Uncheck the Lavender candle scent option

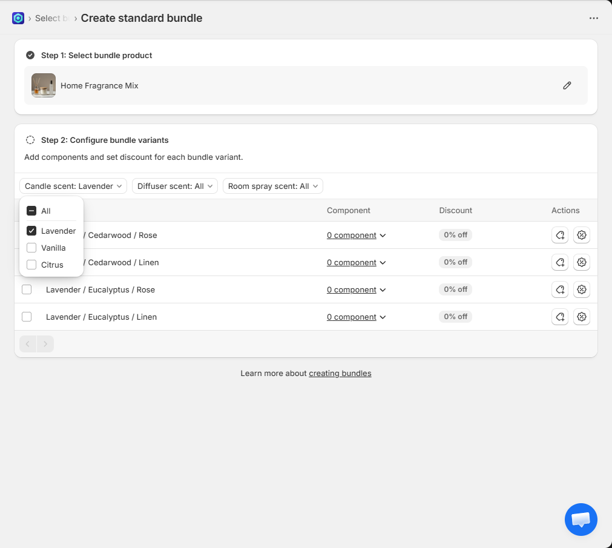point(31,231)
